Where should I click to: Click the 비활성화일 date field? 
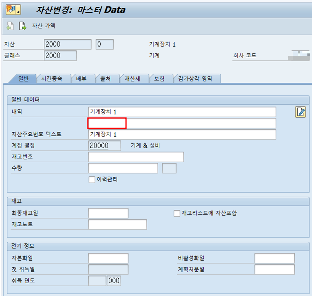pyautogui.click(x=274, y=258)
